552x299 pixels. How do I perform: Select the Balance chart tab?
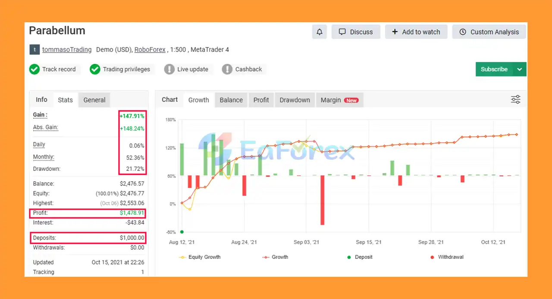click(x=231, y=100)
